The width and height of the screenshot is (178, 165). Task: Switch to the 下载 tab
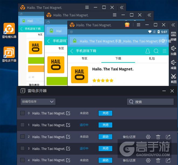[118, 59]
